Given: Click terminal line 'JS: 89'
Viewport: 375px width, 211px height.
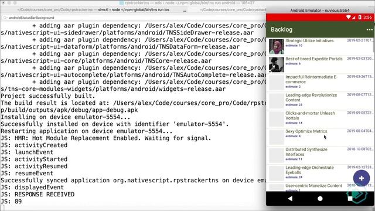Looking at the screenshot, I should tap(11, 202).
